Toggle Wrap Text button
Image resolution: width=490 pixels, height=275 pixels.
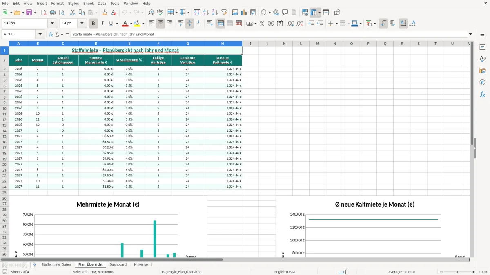(210, 24)
